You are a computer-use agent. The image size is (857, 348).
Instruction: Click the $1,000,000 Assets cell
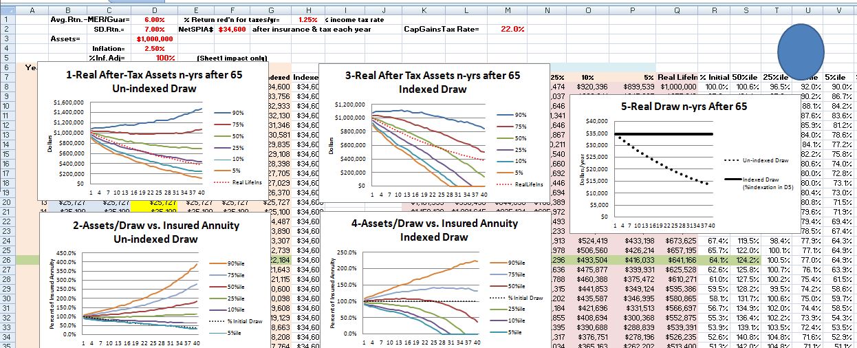(149, 39)
